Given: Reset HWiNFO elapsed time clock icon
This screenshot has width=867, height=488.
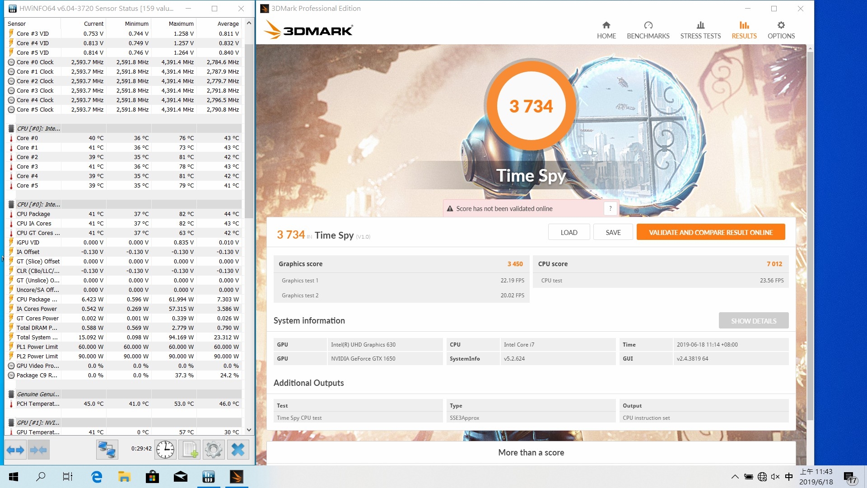Looking at the screenshot, I should pyautogui.click(x=165, y=450).
